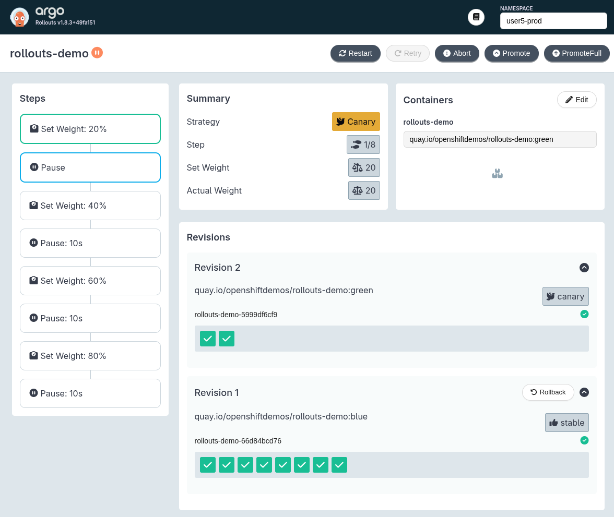
Task: Select the Set Weight: 20% step
Action: (90, 129)
